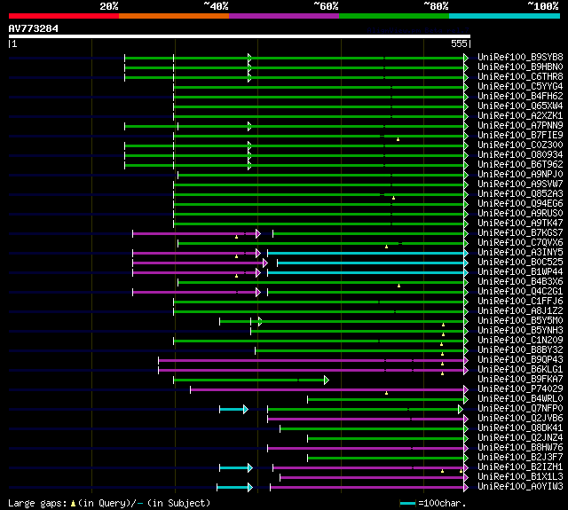
Task: Click UniRef100_A2XZK1 text
Action: click(x=520, y=116)
